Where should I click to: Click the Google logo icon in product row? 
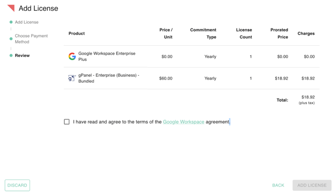[72, 56]
